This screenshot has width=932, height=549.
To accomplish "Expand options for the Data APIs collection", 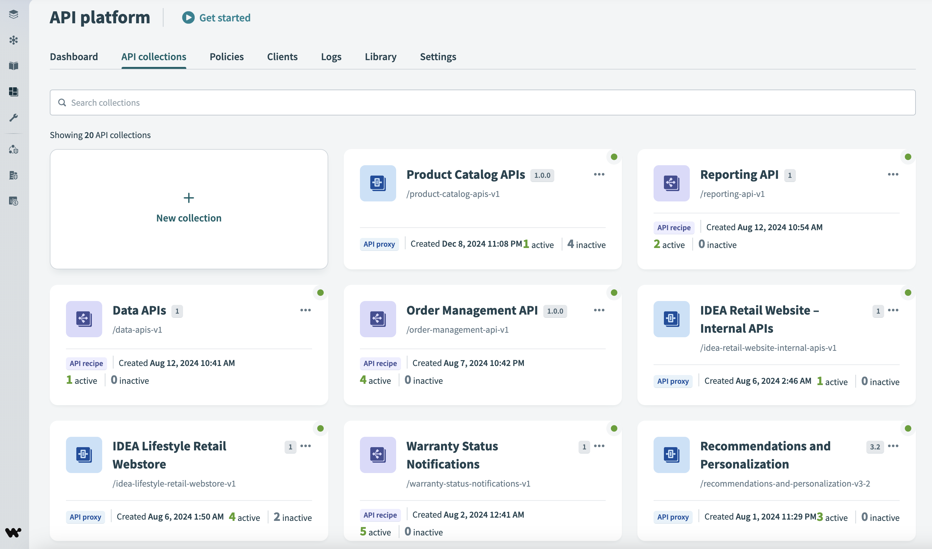I will pyautogui.click(x=306, y=310).
